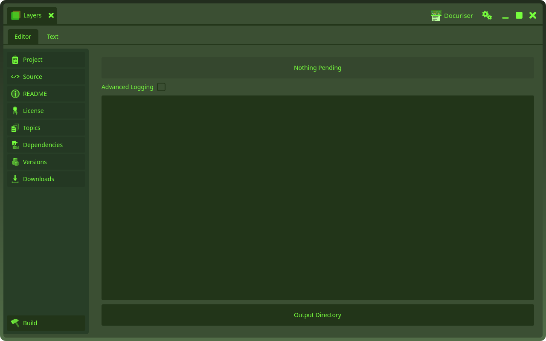Click the Topics documents icon

(x=15, y=128)
